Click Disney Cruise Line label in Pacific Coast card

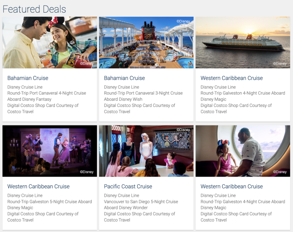(121, 196)
